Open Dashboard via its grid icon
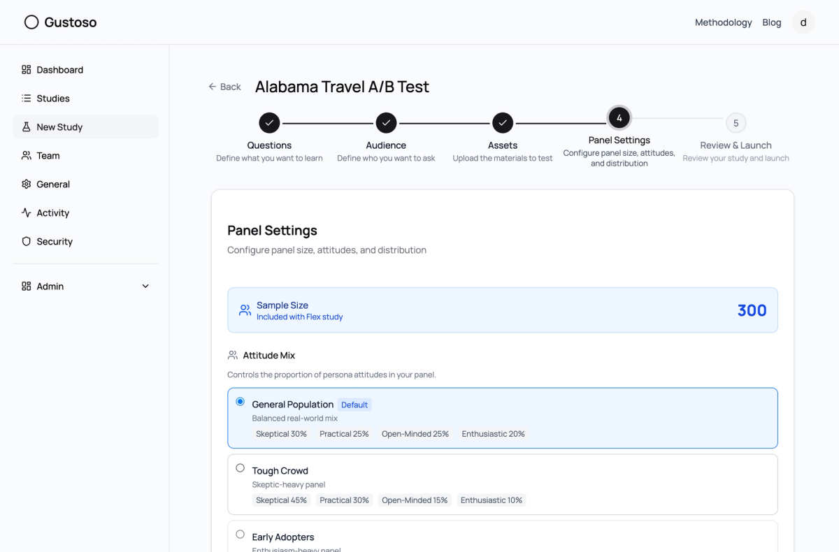This screenshot has height=552, width=839. pos(27,70)
